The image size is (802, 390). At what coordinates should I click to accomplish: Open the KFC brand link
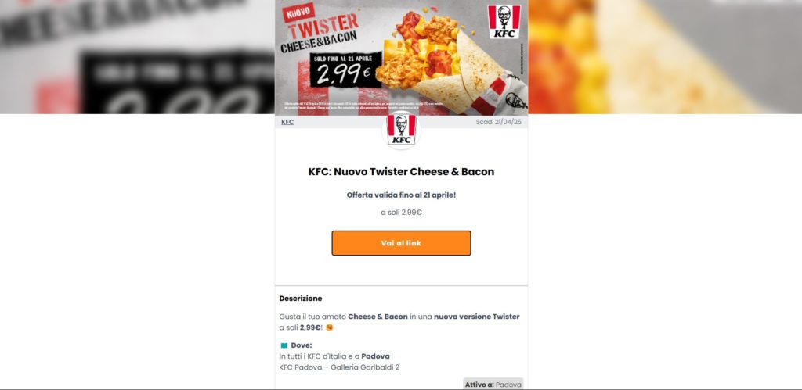point(287,122)
